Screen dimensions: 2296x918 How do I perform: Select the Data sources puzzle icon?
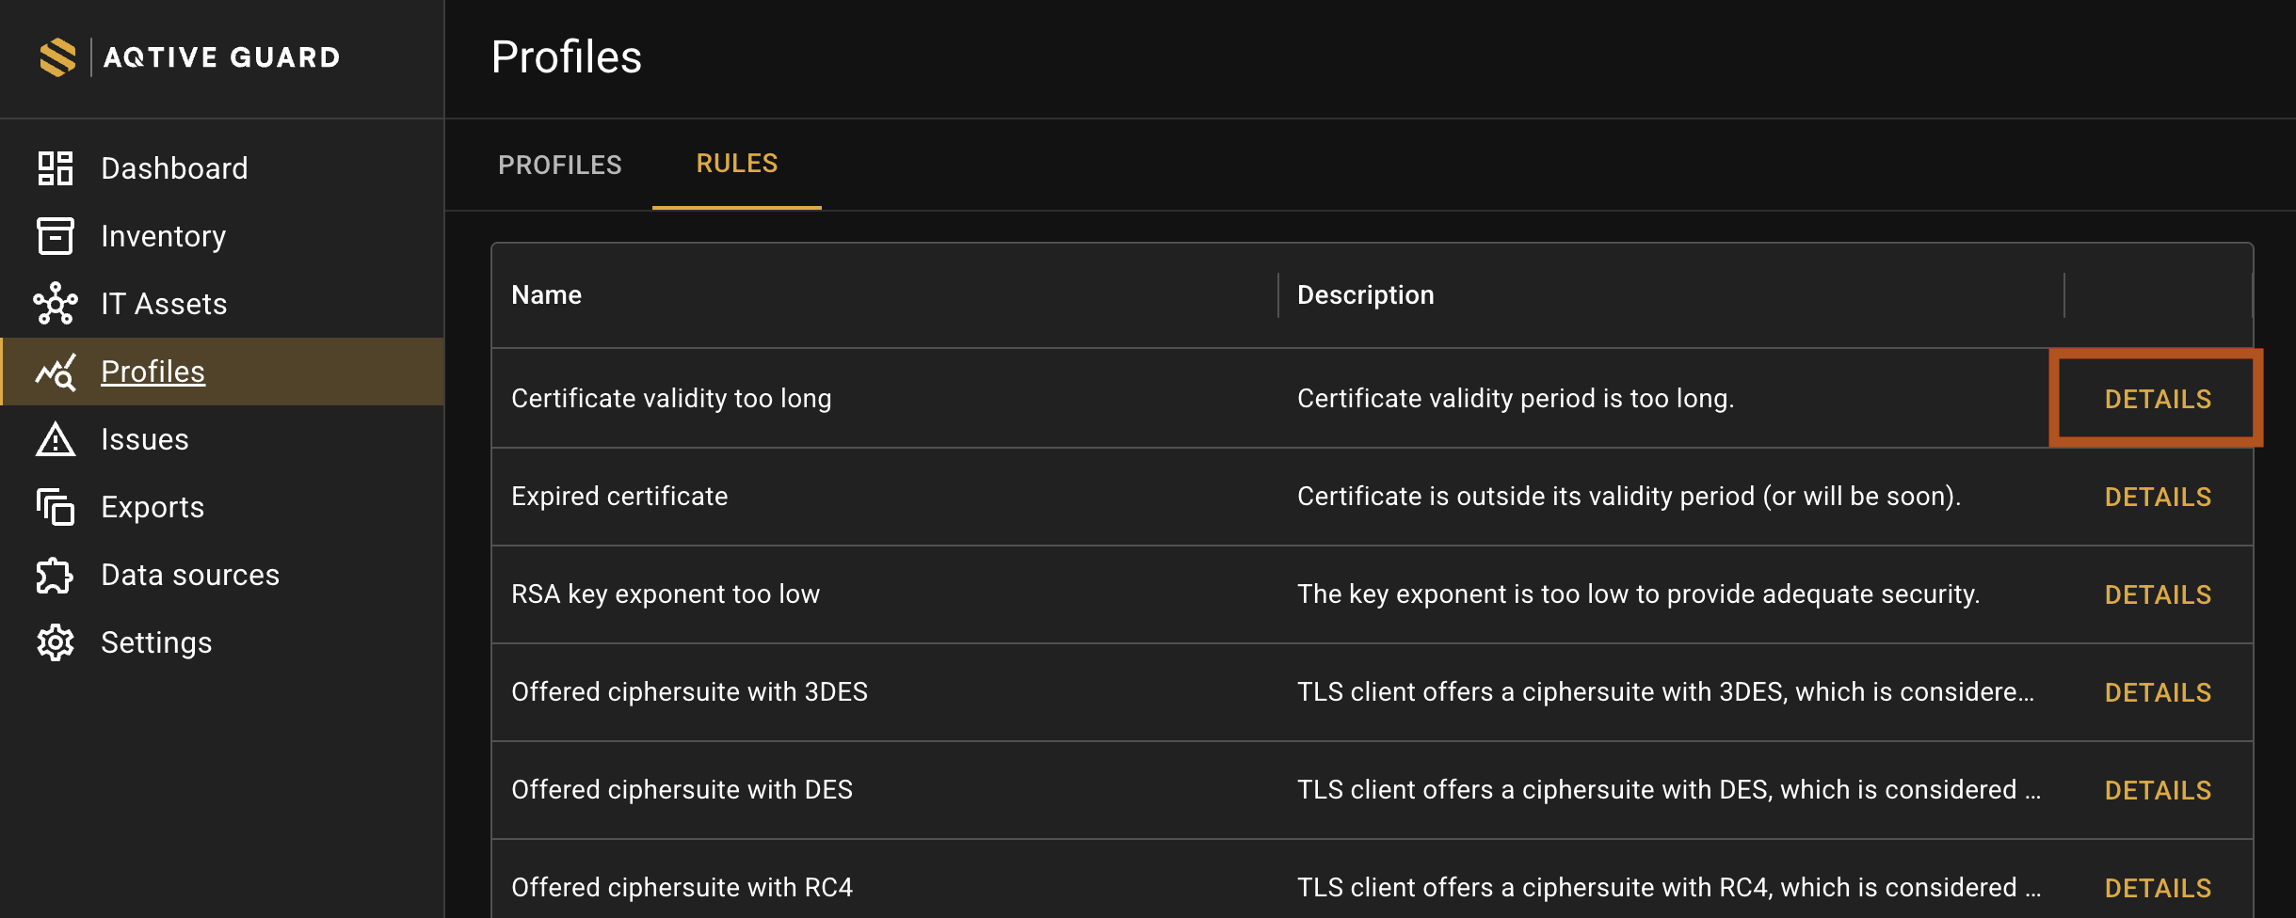[x=56, y=575]
